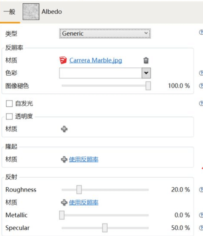Open help icon next to Roughness
This screenshot has height=236, width=203.
201,190
